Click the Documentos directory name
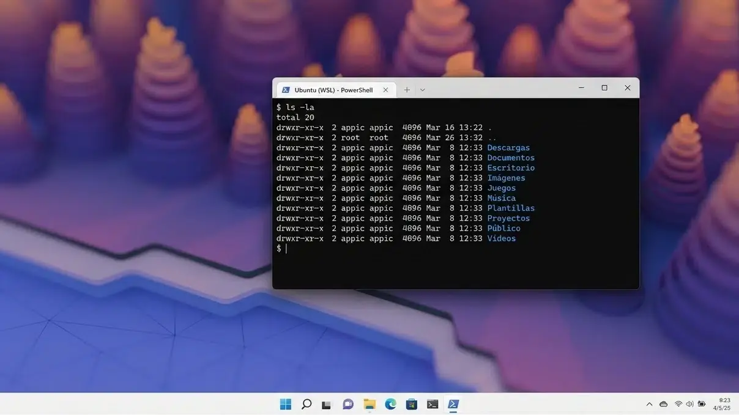 pyautogui.click(x=511, y=158)
